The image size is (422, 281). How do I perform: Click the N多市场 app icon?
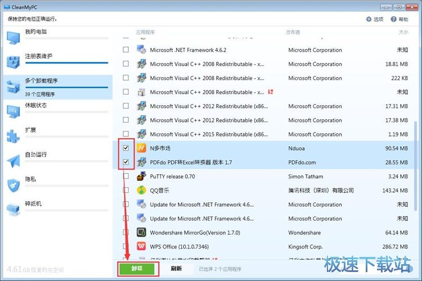point(142,148)
